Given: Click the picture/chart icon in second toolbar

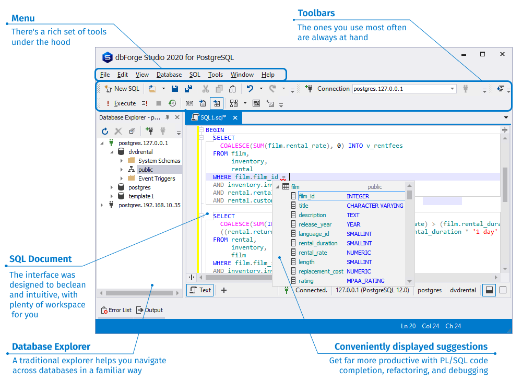Looking at the screenshot, I should tap(256, 103).
